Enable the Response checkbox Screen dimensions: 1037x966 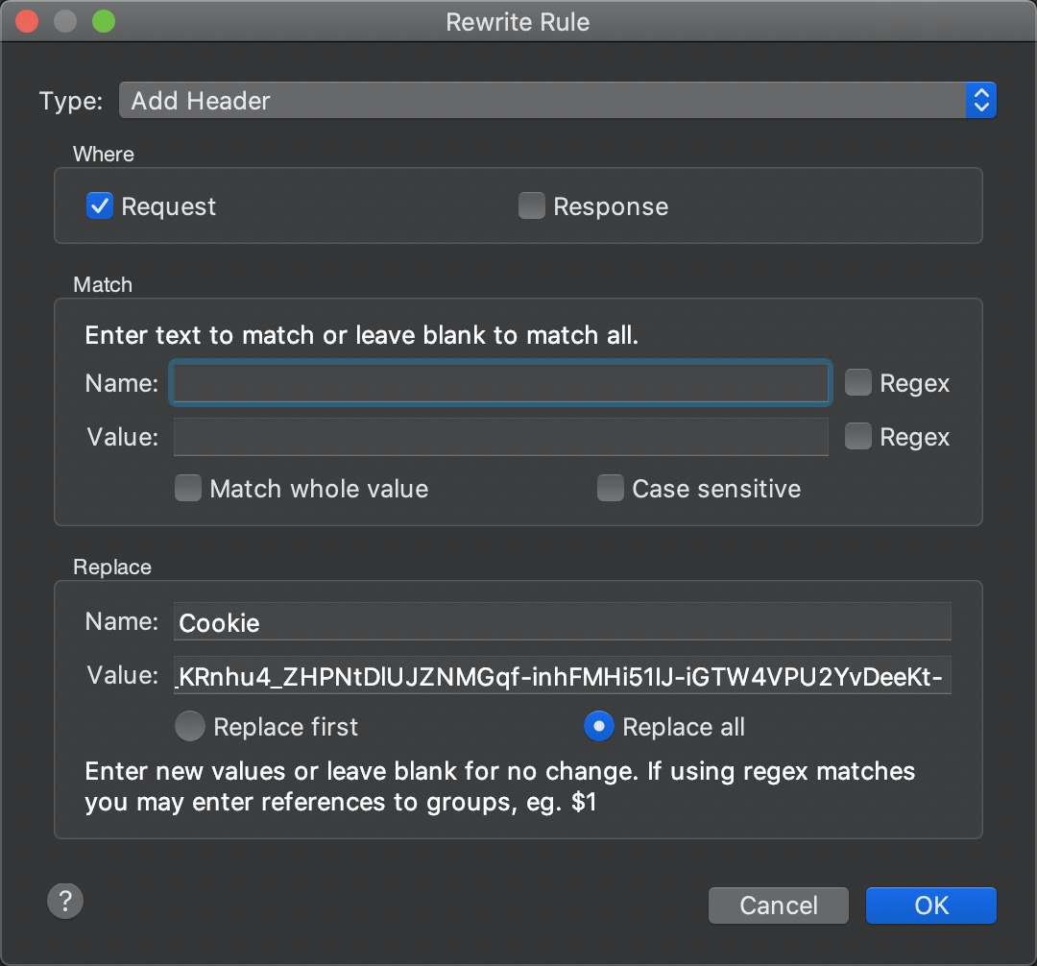(x=532, y=205)
